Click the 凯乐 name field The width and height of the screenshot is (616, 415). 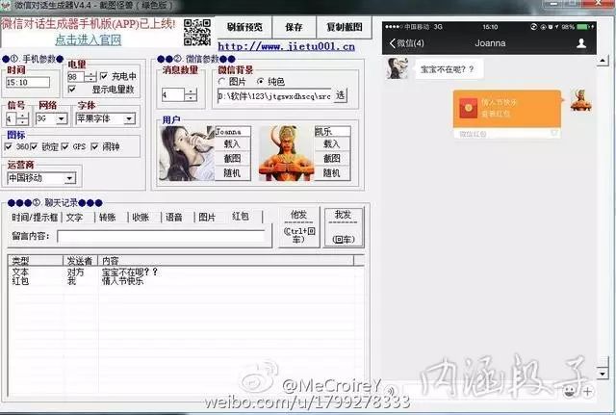(332, 132)
